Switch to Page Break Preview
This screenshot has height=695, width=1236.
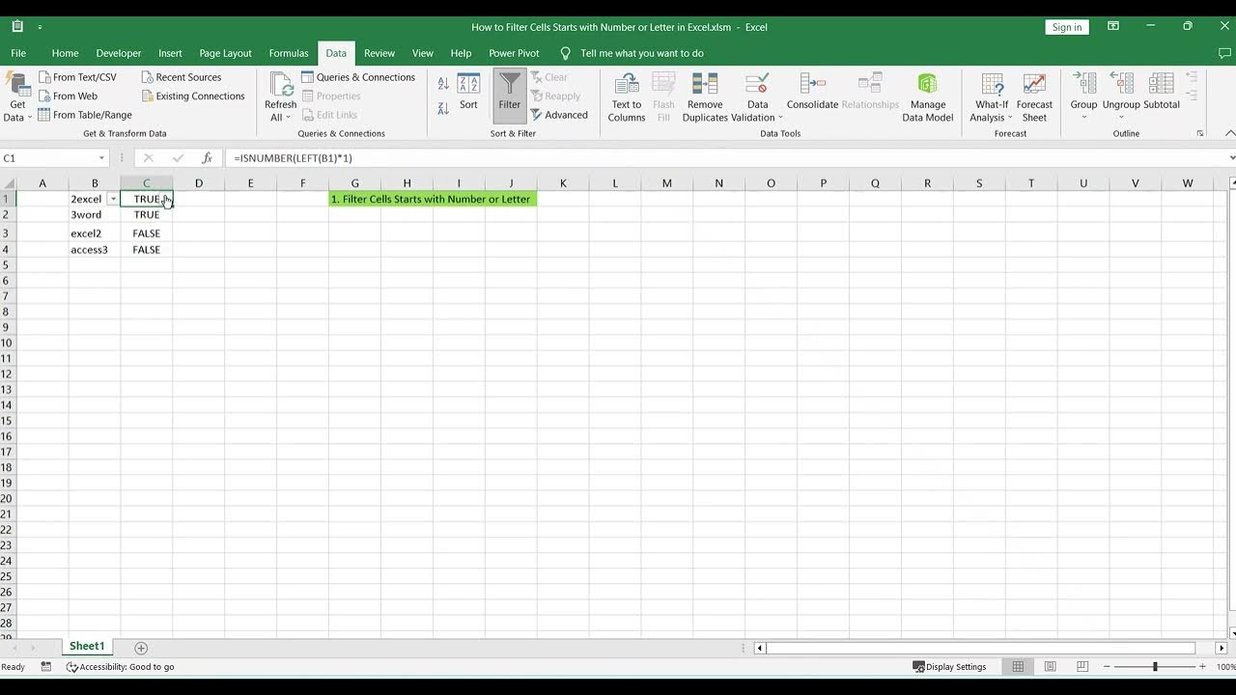coord(1081,667)
